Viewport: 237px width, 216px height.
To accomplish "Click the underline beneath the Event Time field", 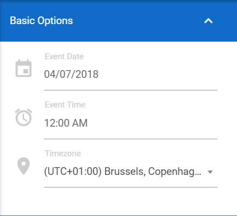I will point(130,139).
